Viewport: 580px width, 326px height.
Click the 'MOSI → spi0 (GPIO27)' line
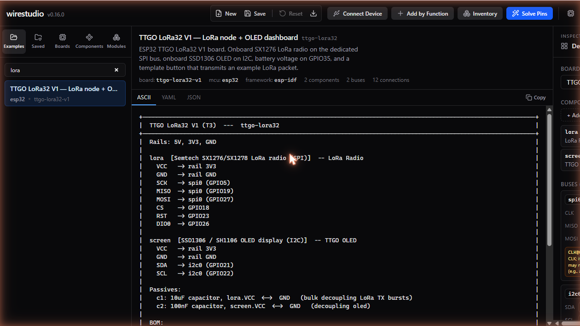pyautogui.click(x=195, y=200)
